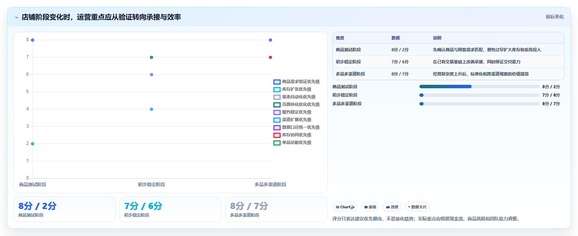Click the 8分 / 2分 value beside the progress bar

point(551,87)
